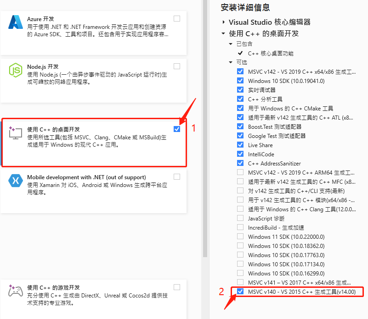Image resolution: width=368 pixels, height=319 pixels.
Task: Check Windows 11 SDK (10.0.22000.0)
Action: tap(240, 236)
